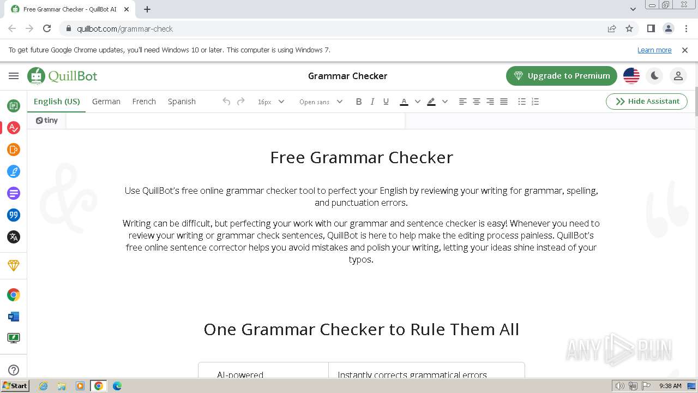
Task: Expand the tab search chevron
Action: [x=633, y=9]
